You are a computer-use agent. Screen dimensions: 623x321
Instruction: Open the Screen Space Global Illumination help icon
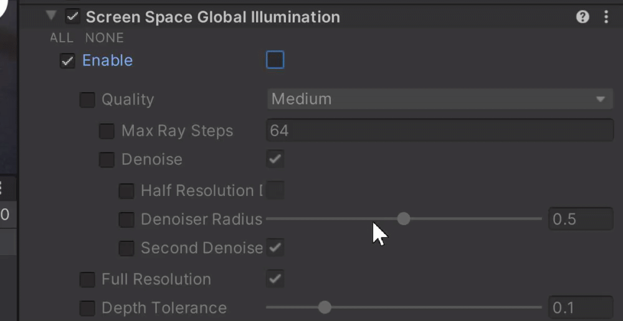point(583,17)
